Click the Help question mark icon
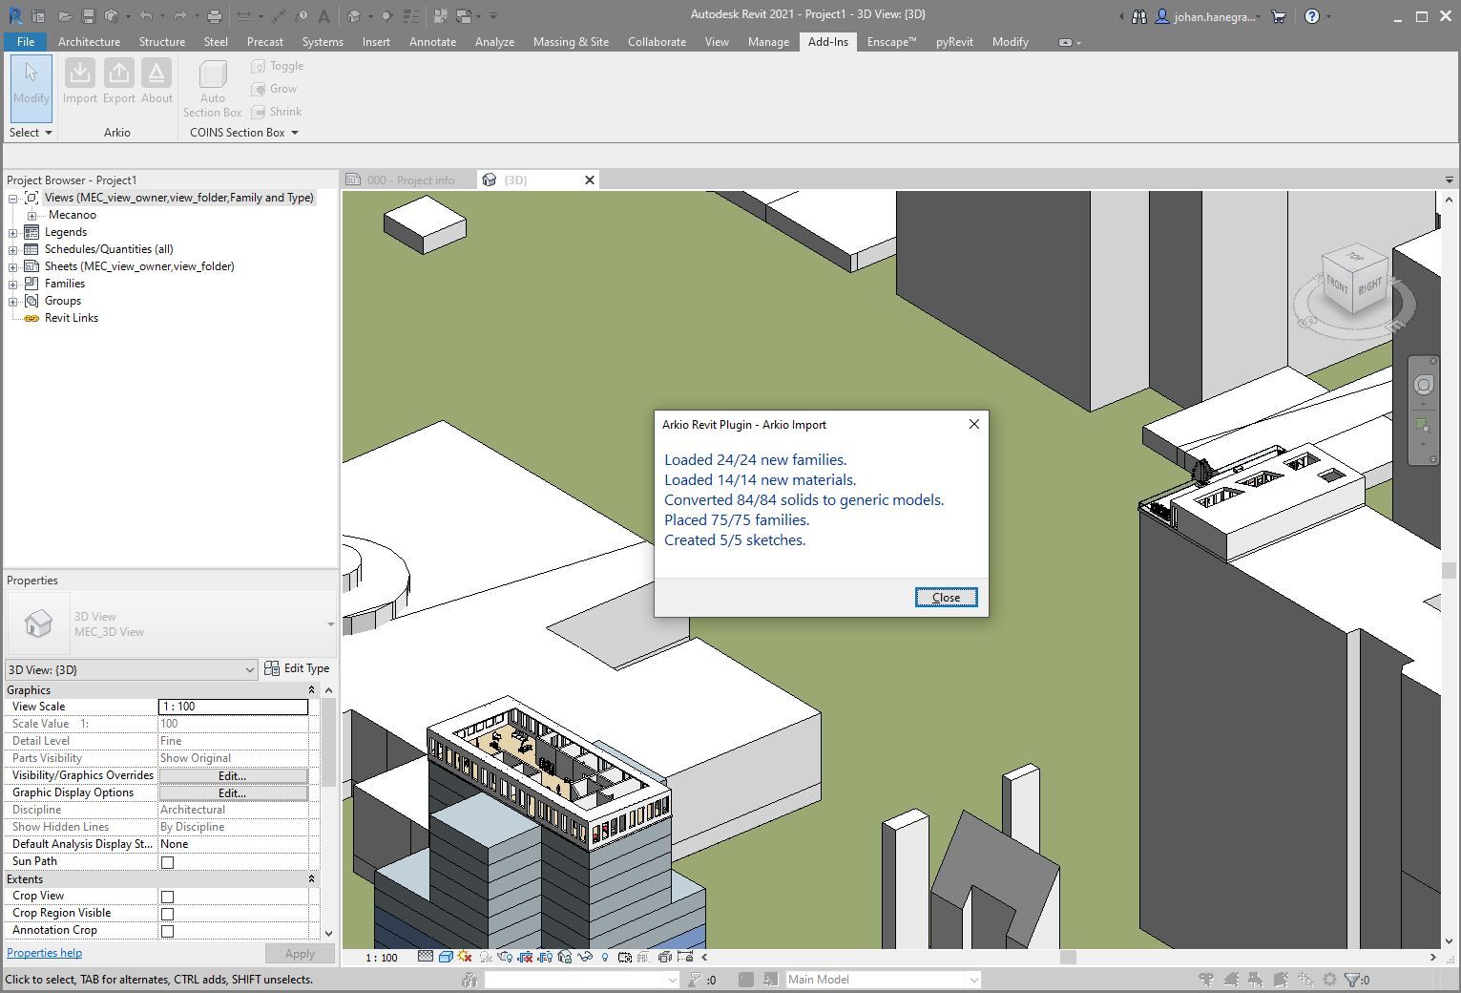The height and width of the screenshot is (993, 1461). (1312, 16)
